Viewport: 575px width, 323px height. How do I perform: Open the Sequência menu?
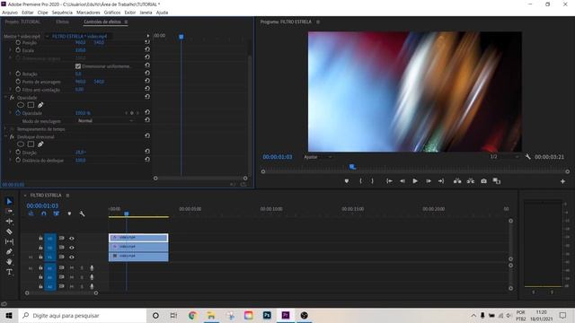[62, 13]
